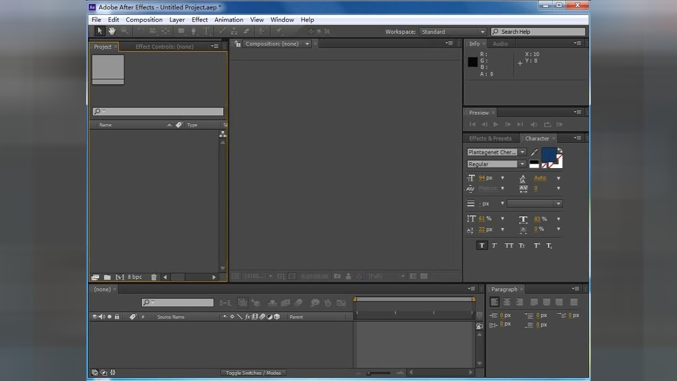Open the Info panel options menu

pyautogui.click(x=578, y=44)
